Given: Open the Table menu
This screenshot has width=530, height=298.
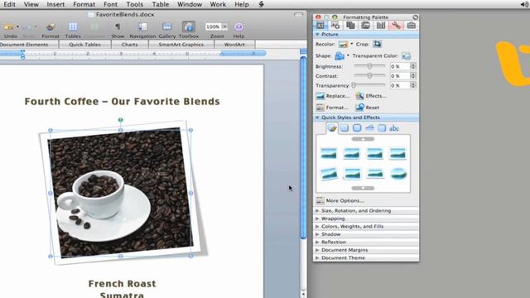Looking at the screenshot, I should pyautogui.click(x=160, y=4).
